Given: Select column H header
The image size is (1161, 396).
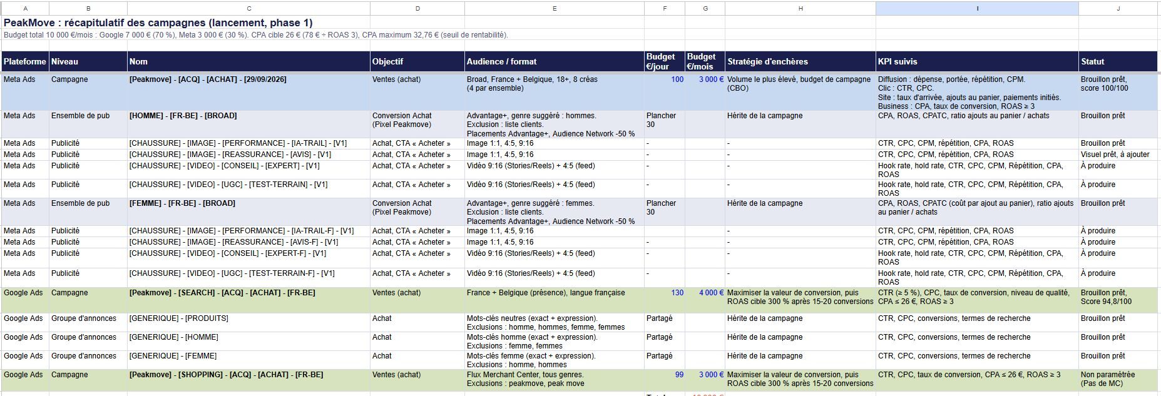Looking at the screenshot, I should tap(800, 8).
